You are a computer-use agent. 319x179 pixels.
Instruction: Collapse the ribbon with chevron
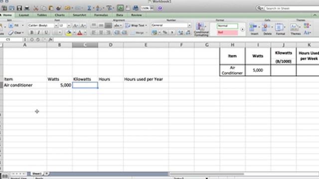click(315, 15)
